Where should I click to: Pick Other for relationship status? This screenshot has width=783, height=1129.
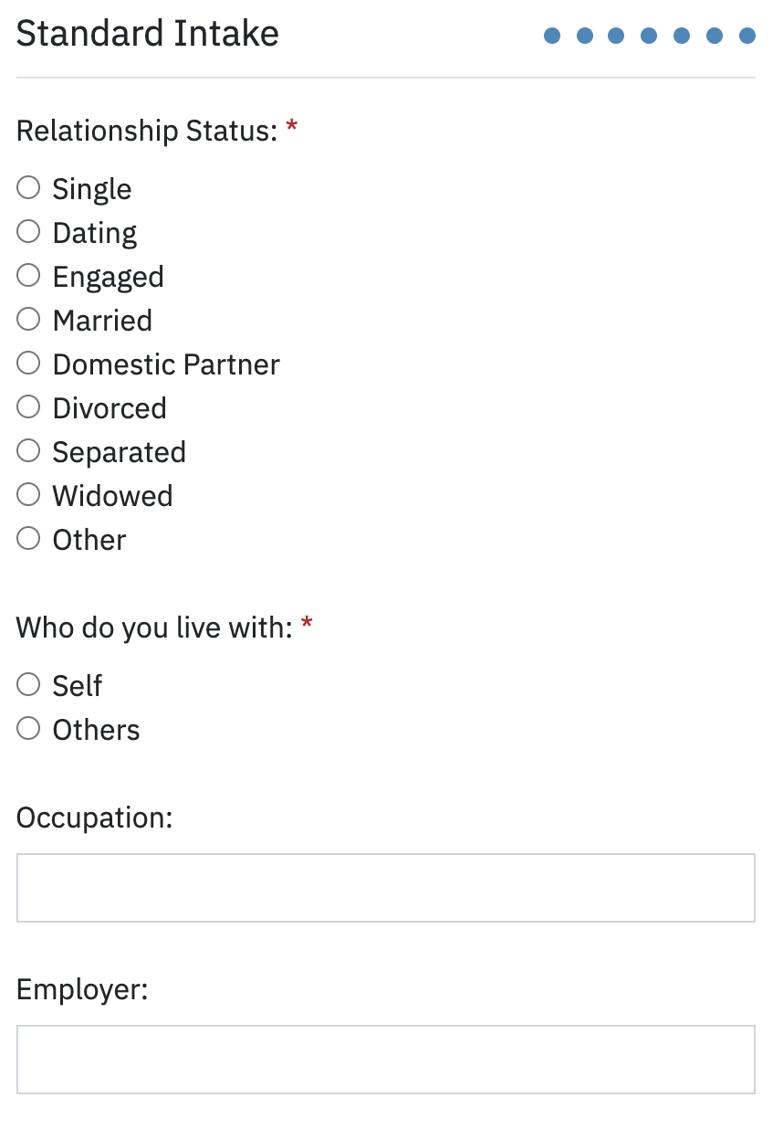[29, 539]
